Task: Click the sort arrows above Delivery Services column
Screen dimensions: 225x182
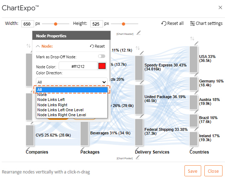Action: point(138,48)
